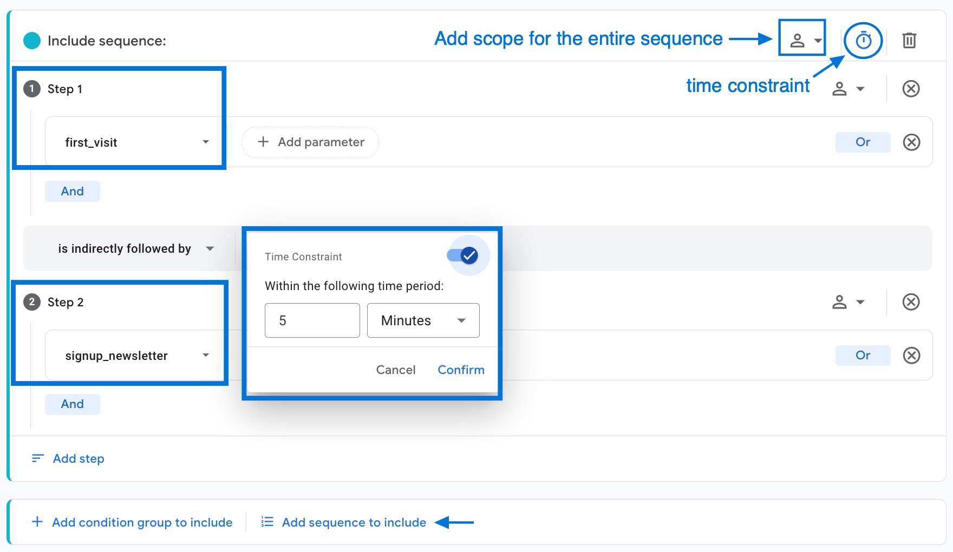Click the time constraint stopwatch icon
The width and height of the screenshot is (953, 552).
coord(863,41)
